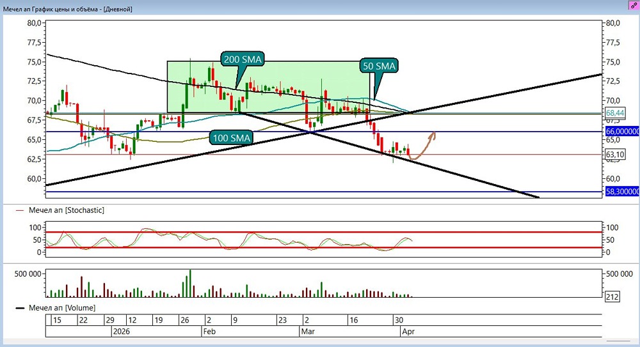Click the 100 tick on right Stochastic axis
This screenshot has height=347, width=640.
[612, 227]
